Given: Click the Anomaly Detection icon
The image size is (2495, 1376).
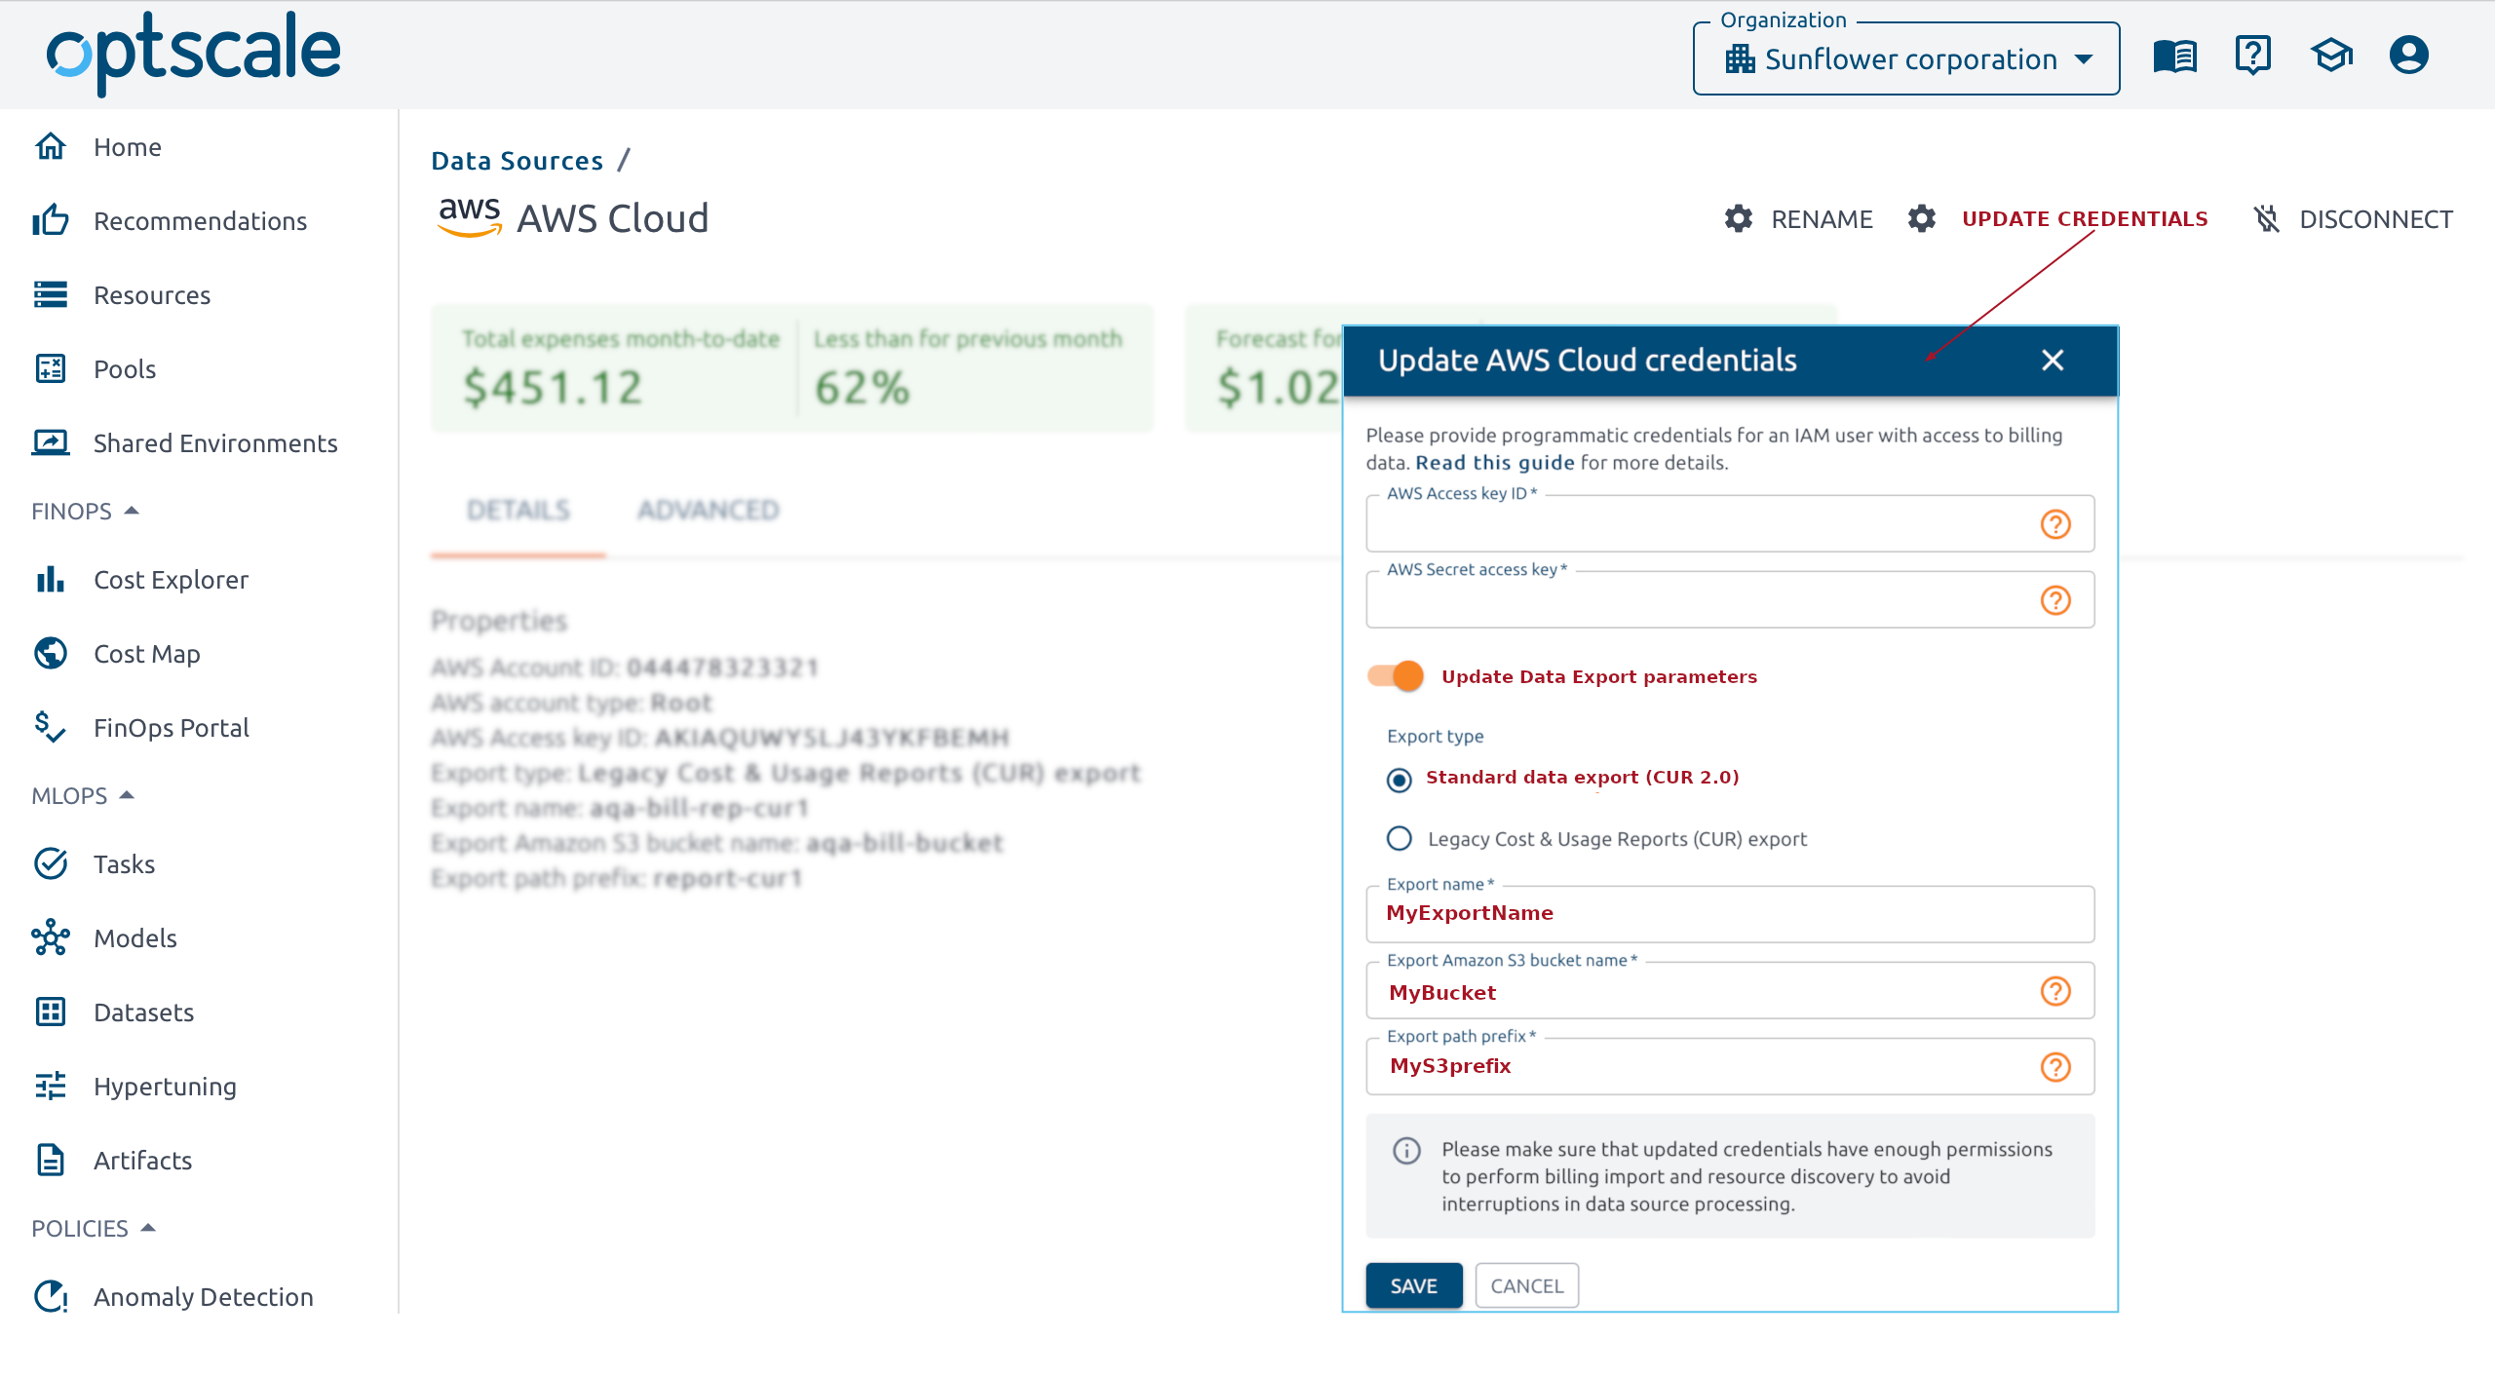Looking at the screenshot, I should tap(51, 1296).
